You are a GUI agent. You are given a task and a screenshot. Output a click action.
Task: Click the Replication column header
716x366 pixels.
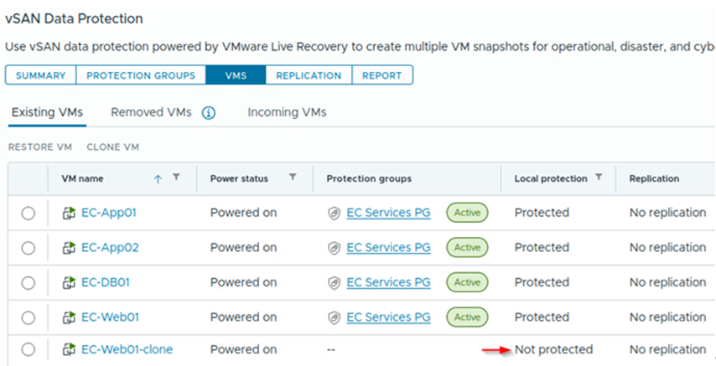click(654, 178)
